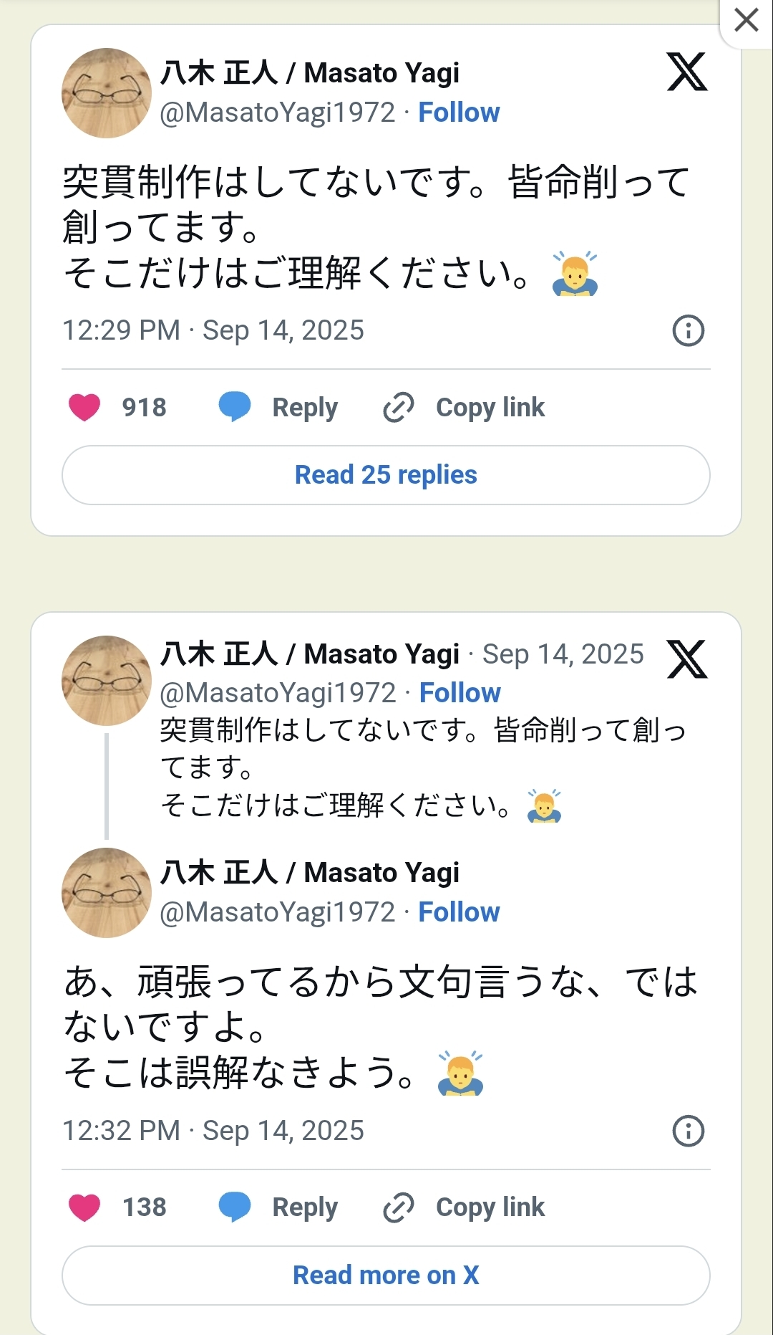Open info icon on the 12:32 PM tweet
This screenshot has width=773, height=1335.
point(689,1131)
